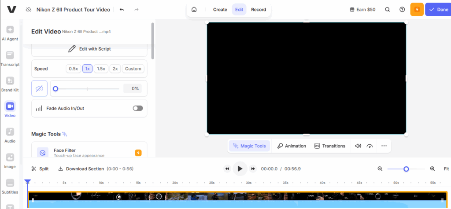This screenshot has width=451, height=209.
Task: Click the Done button
Action: click(438, 9)
